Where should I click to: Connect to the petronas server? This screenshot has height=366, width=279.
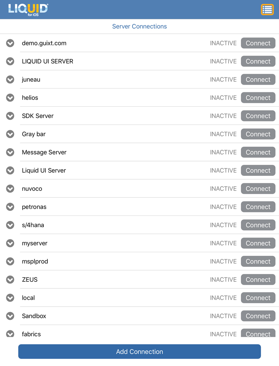[x=258, y=207]
